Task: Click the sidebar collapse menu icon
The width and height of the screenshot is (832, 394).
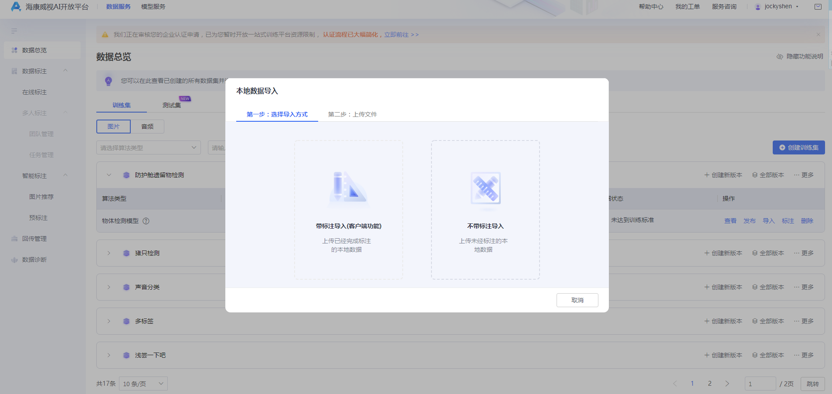Action: click(x=14, y=31)
